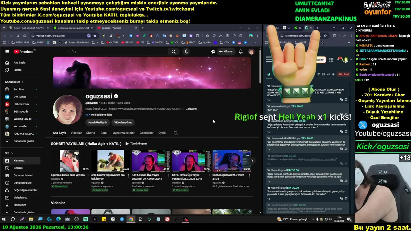Click the Videoları yönet button
Viewport: 411px width, 231px height.
123,123
